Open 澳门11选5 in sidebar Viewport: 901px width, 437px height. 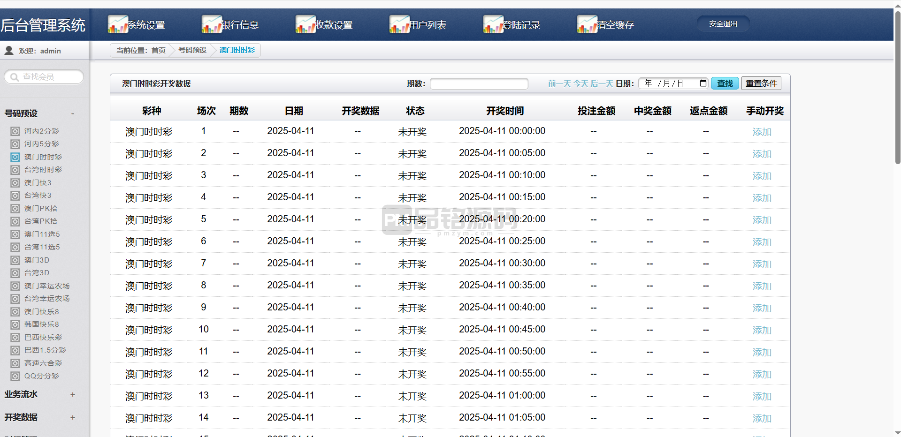point(42,234)
